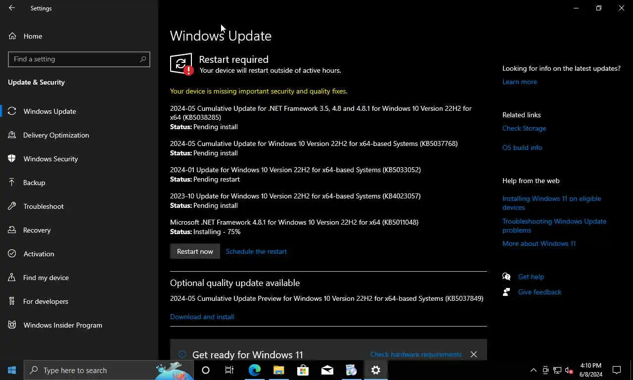This screenshot has height=380, width=633.
Task: Open the Mail app from the taskbar
Action: (x=327, y=370)
